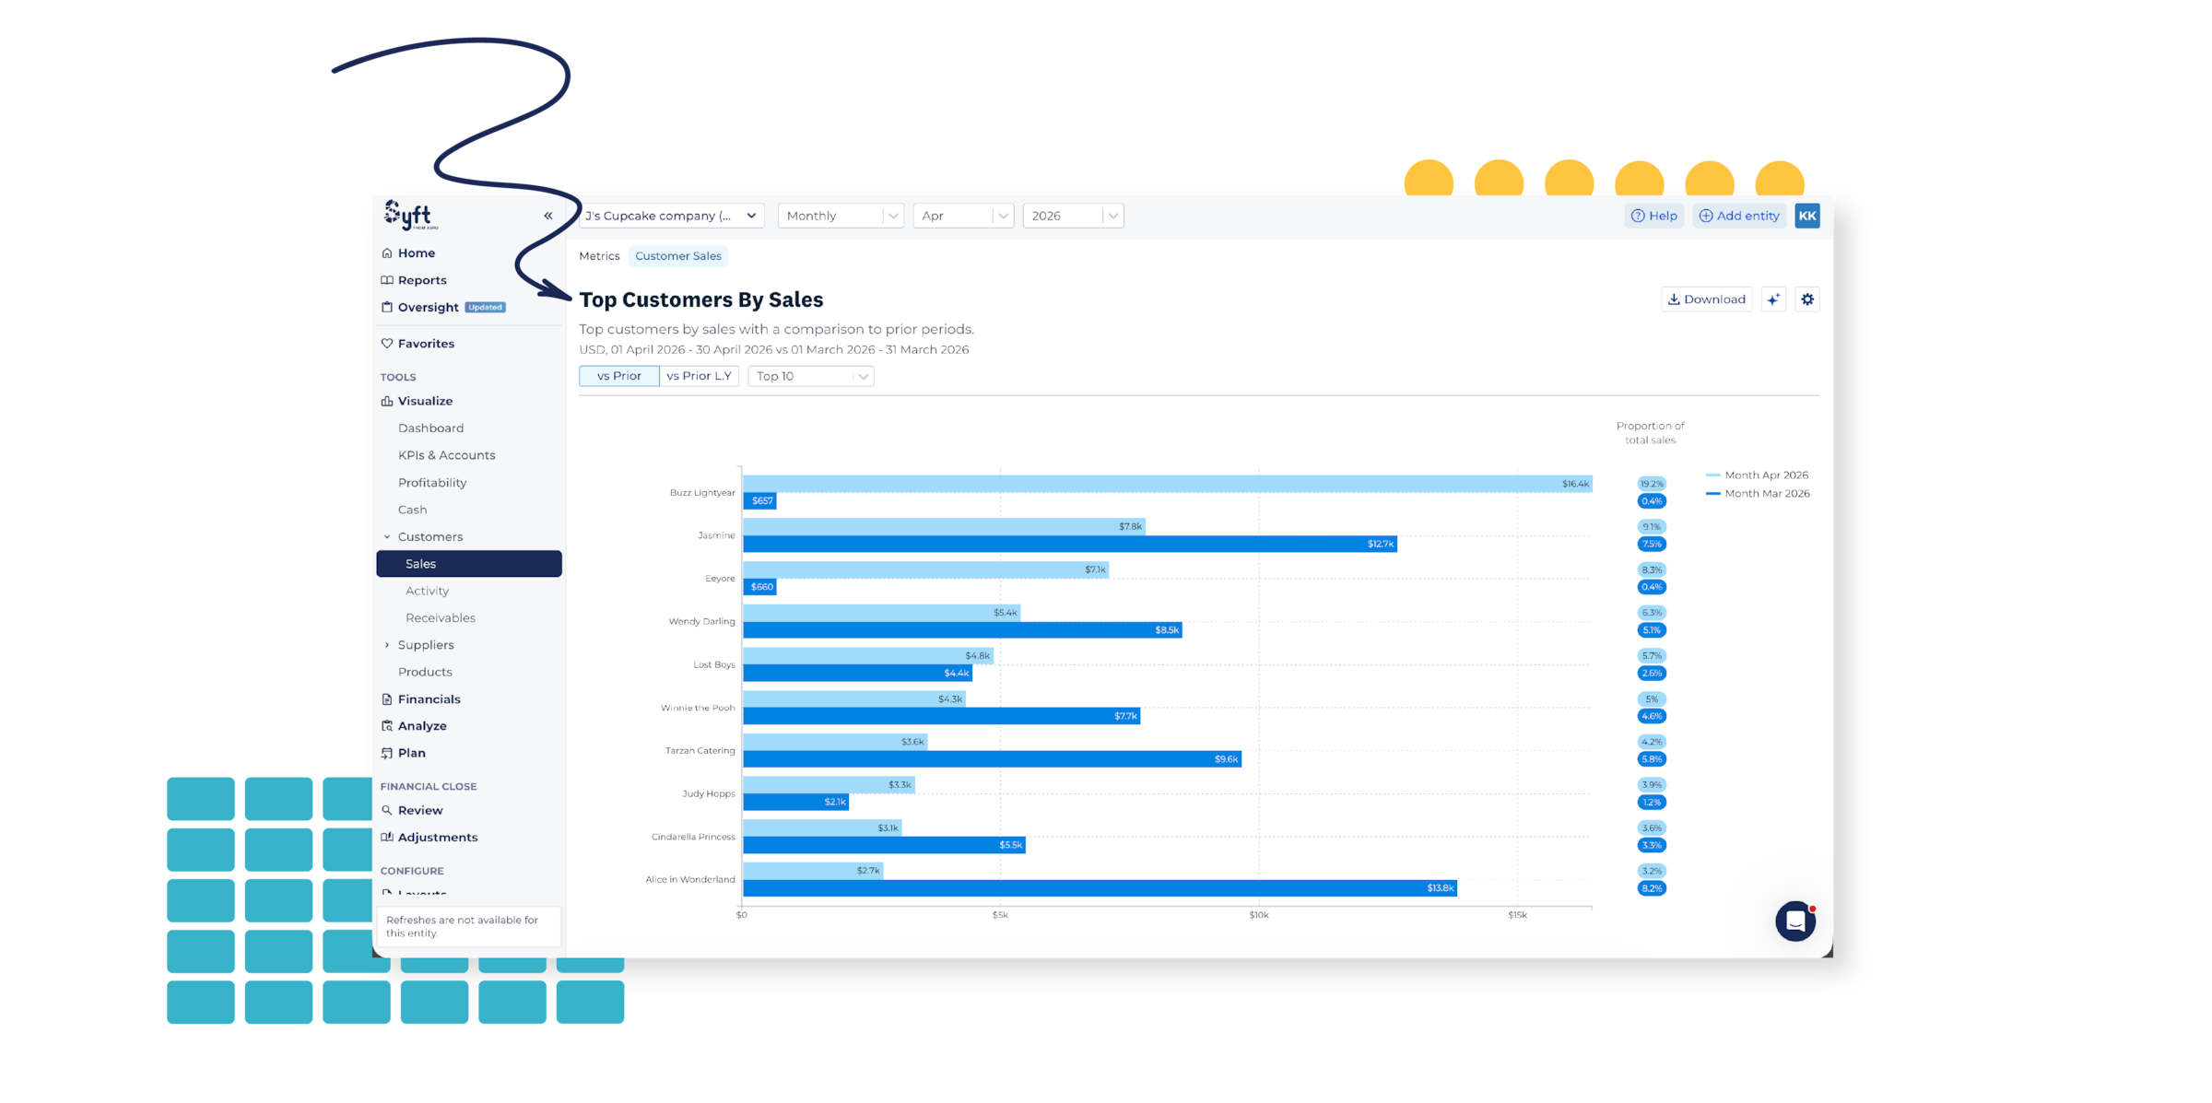The width and height of the screenshot is (2212, 1103).
Task: Click Jasmine's $12.7k March bar
Action: [x=1070, y=544]
